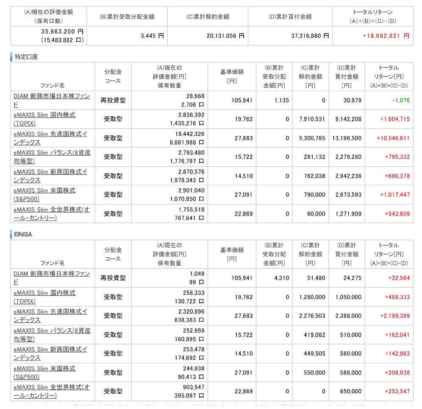Viewport: 422px width, 409px height.
Task: Click the 基準価額[円] header in 旧NISA table
Action: (232, 254)
